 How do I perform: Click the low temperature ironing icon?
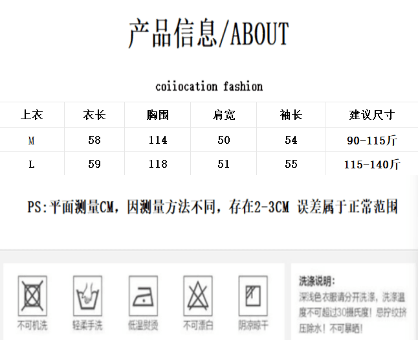tap(143, 296)
